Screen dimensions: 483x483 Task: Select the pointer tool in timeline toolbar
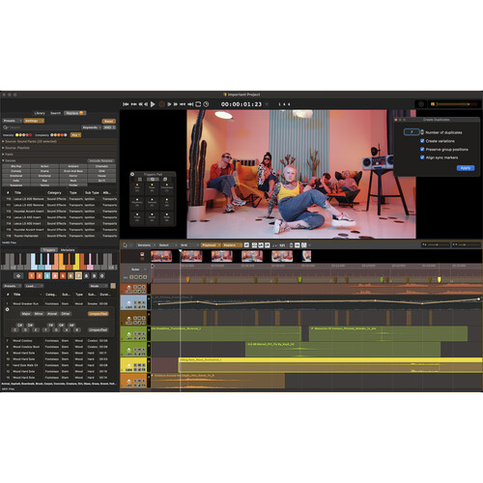click(x=126, y=245)
